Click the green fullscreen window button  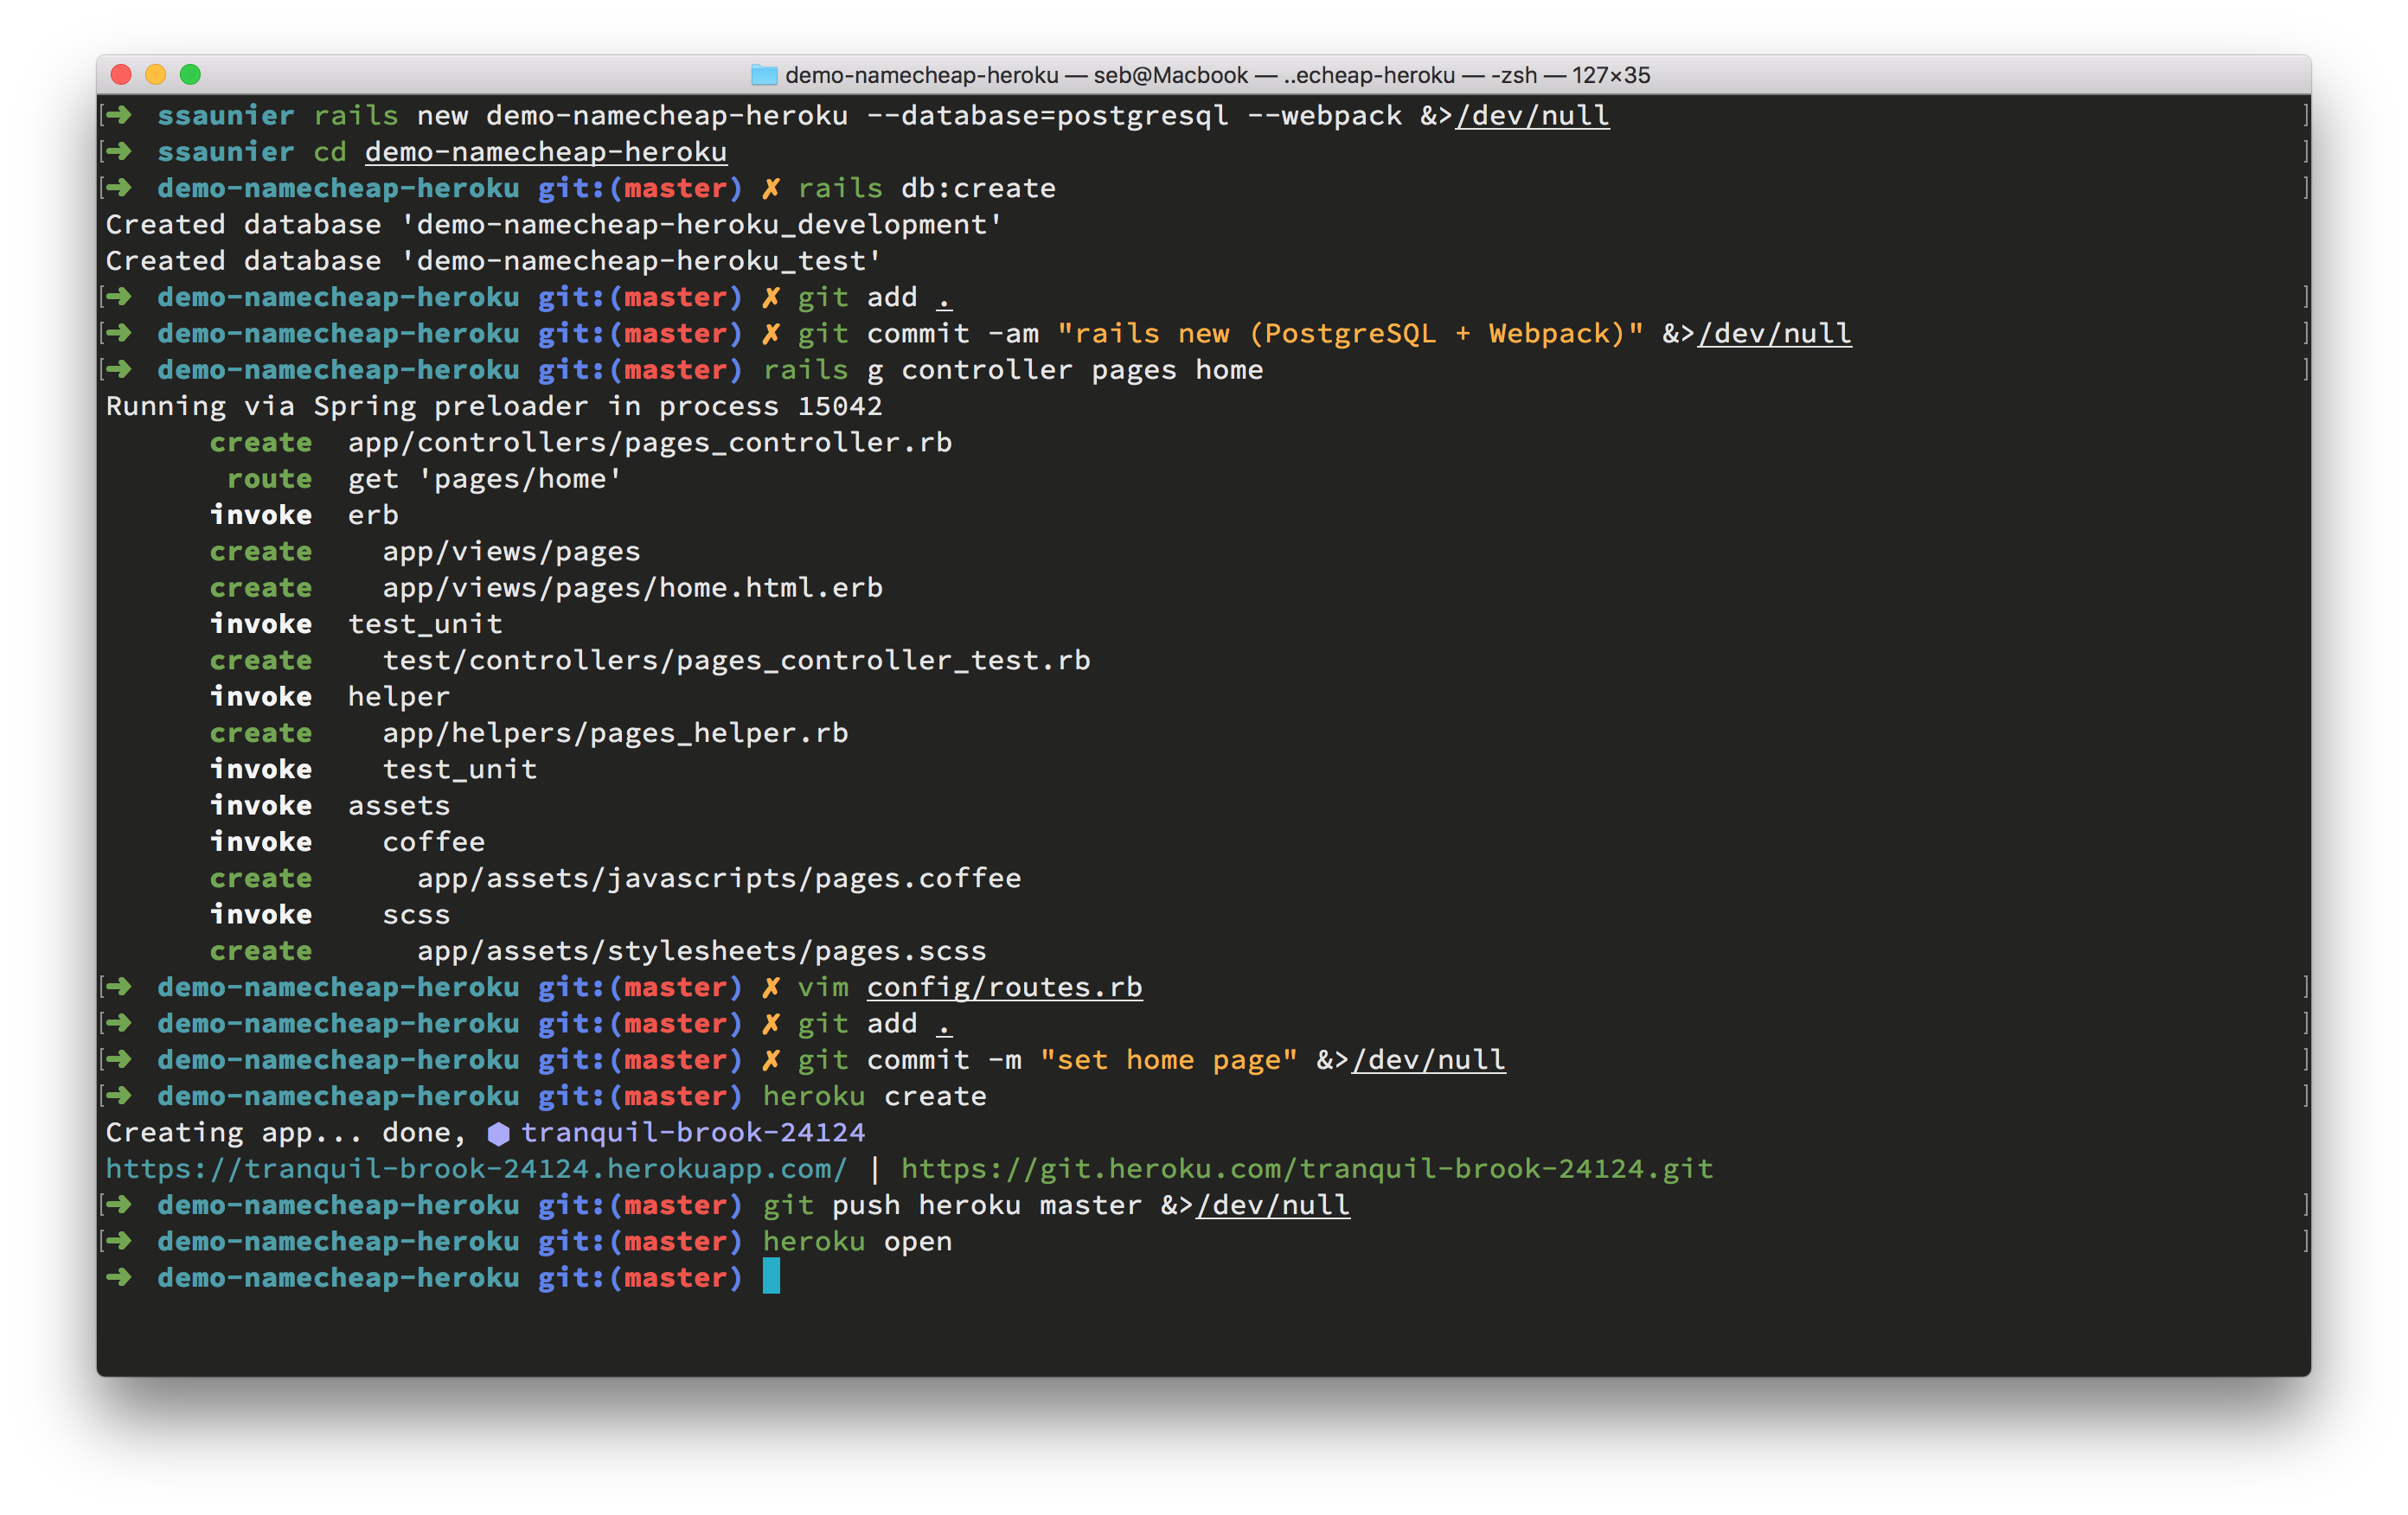[190, 75]
